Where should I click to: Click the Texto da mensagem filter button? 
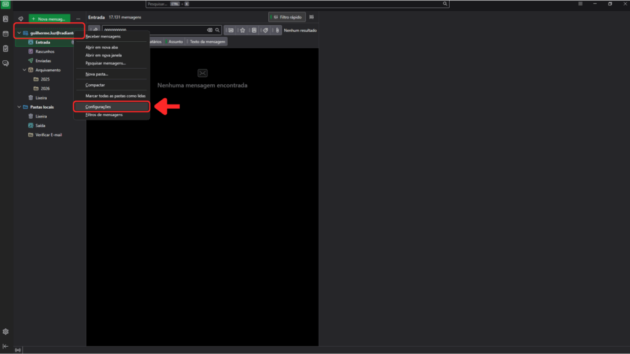207,42
